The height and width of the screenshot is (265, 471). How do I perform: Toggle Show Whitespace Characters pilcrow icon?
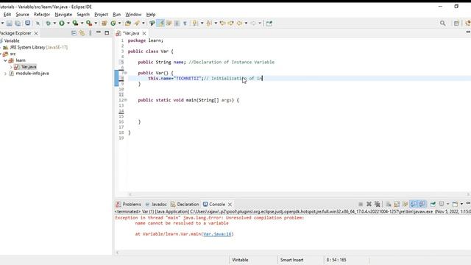pos(185,23)
